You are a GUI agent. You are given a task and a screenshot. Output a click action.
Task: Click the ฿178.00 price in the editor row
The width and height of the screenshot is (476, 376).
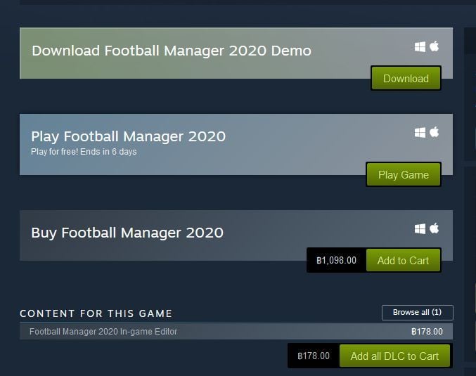[427, 332]
